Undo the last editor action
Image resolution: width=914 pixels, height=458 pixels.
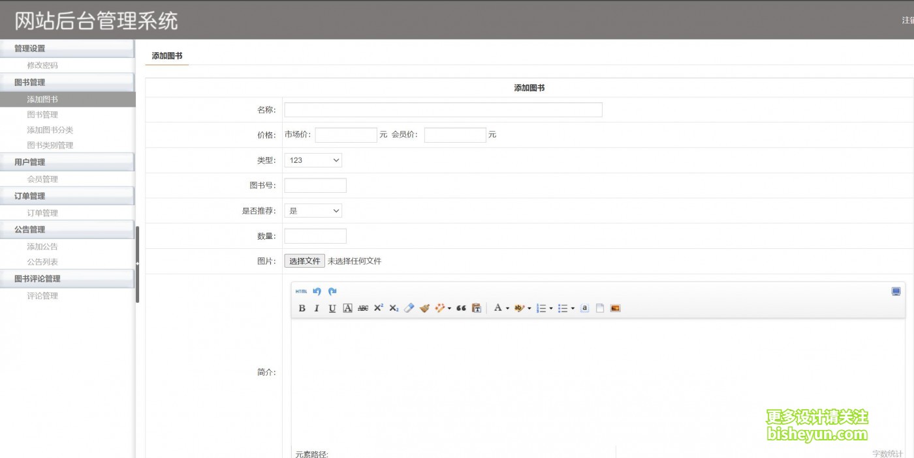click(x=317, y=291)
